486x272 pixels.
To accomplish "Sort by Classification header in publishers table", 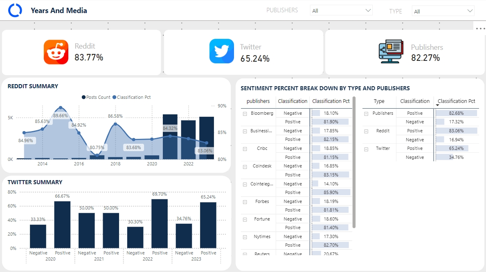I will point(292,101).
